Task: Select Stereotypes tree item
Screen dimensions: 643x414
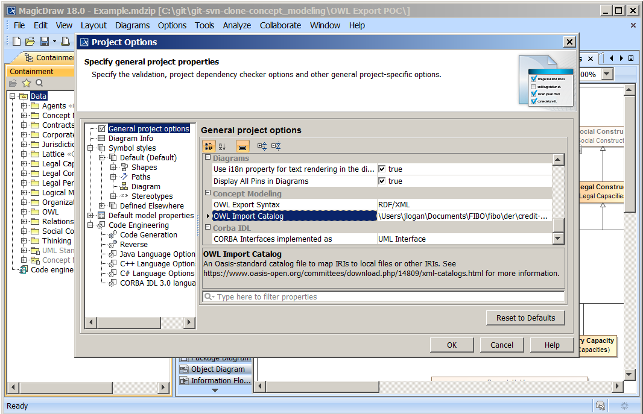Action: click(x=152, y=196)
